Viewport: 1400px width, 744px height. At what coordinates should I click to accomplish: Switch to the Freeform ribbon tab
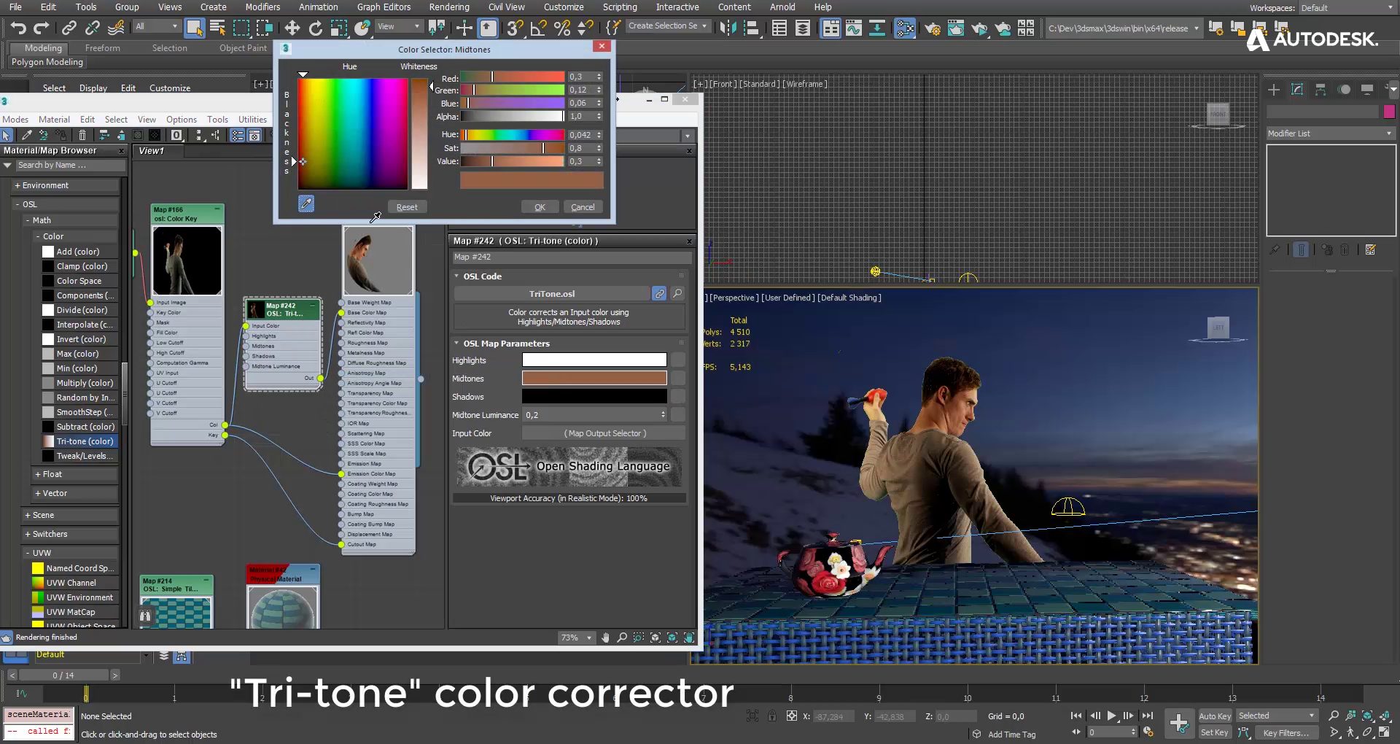tap(102, 48)
